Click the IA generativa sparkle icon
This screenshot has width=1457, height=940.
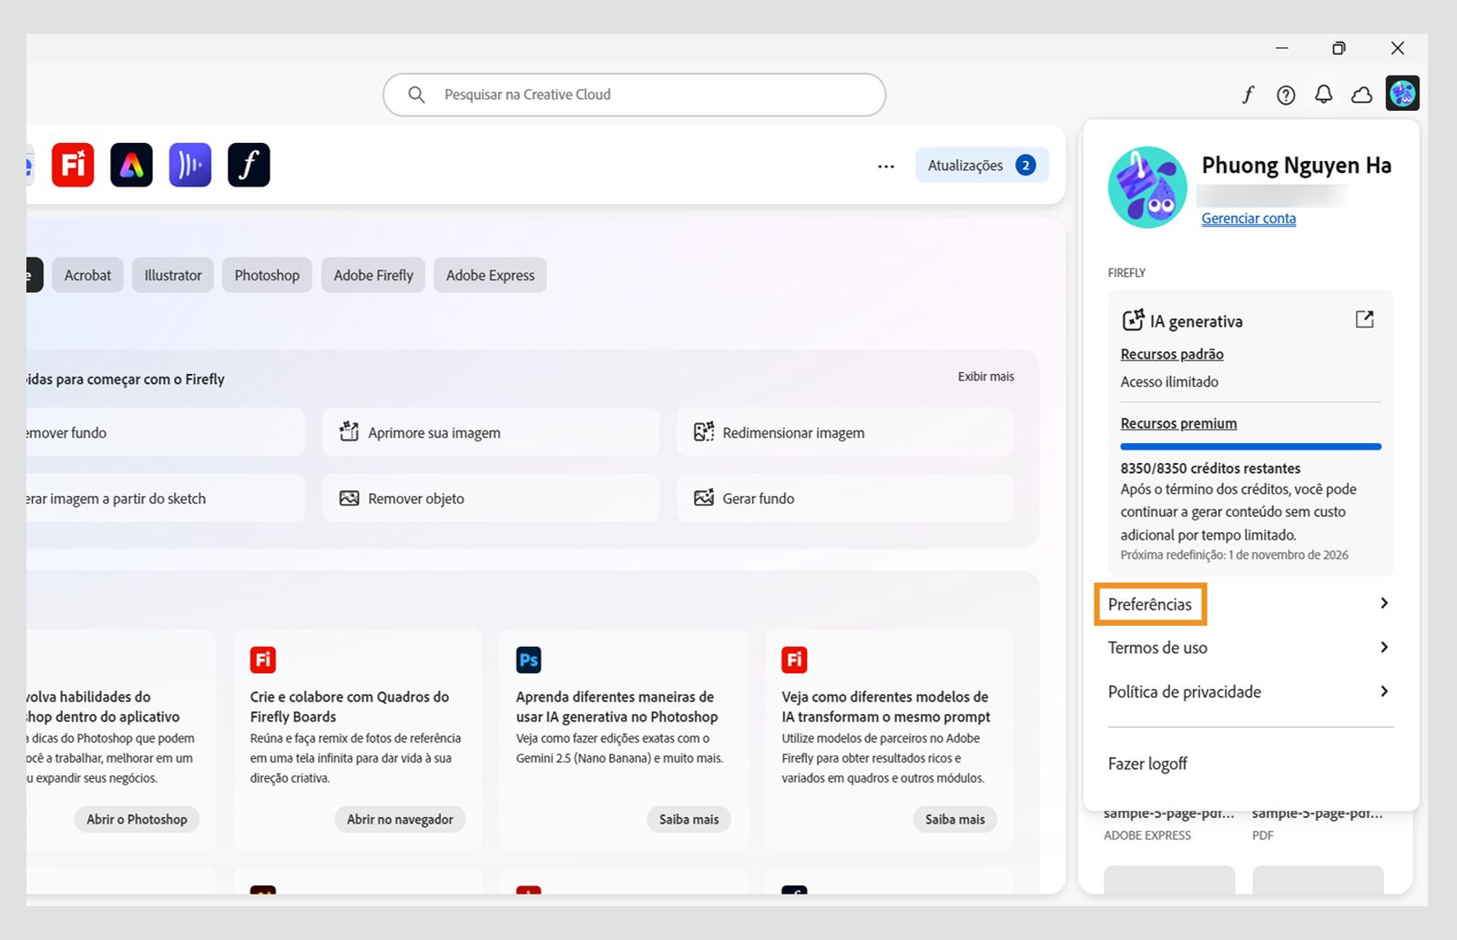tap(1133, 320)
